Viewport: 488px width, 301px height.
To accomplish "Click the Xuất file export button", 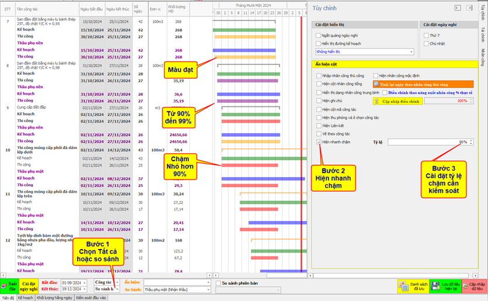I will coord(10,285).
